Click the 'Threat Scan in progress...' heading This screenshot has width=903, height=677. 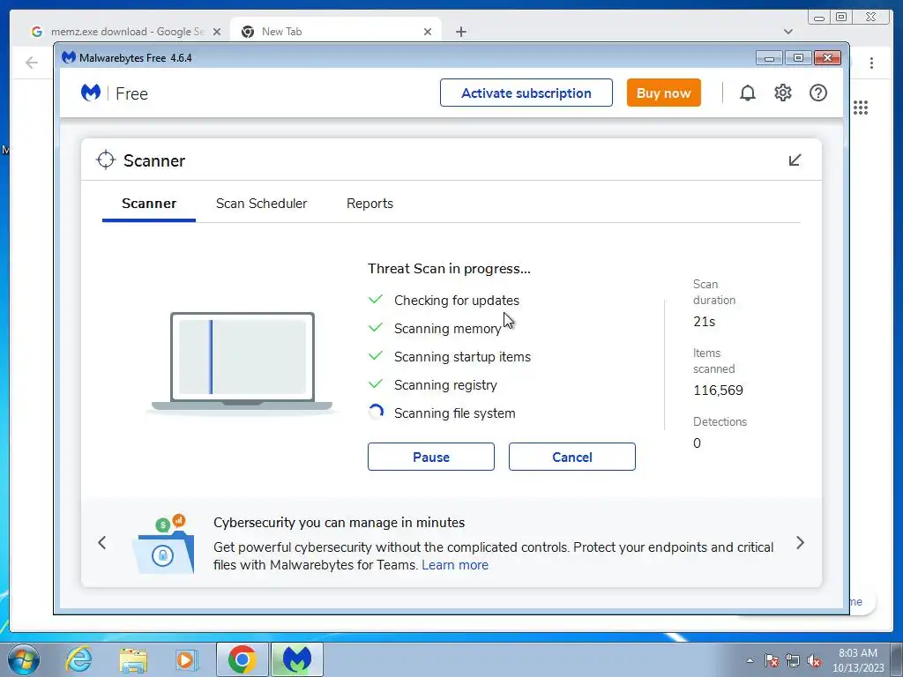[449, 269]
